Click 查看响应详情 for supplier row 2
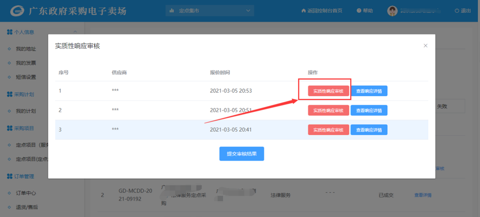 coord(369,110)
